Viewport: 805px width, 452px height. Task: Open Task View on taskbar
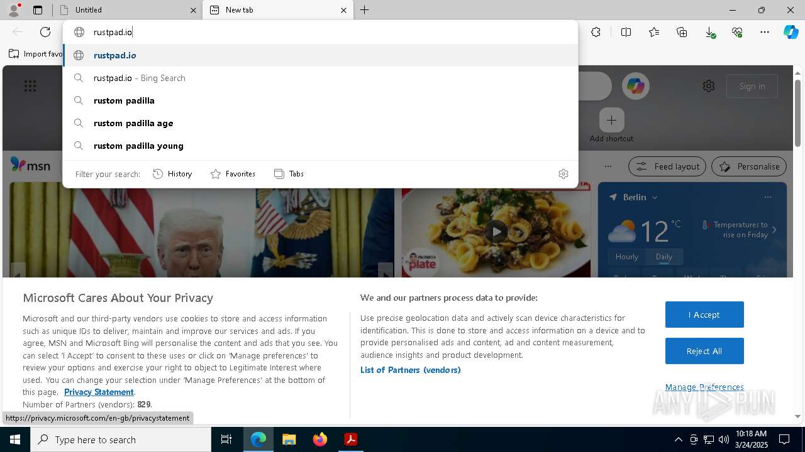(x=226, y=439)
